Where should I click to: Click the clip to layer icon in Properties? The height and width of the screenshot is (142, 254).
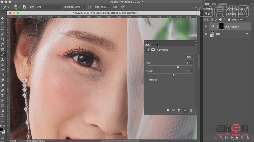pos(167,110)
